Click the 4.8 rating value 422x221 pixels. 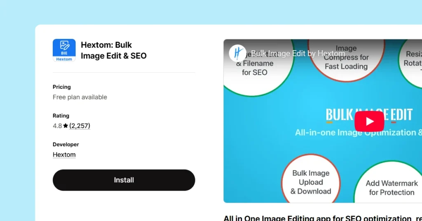(57, 126)
